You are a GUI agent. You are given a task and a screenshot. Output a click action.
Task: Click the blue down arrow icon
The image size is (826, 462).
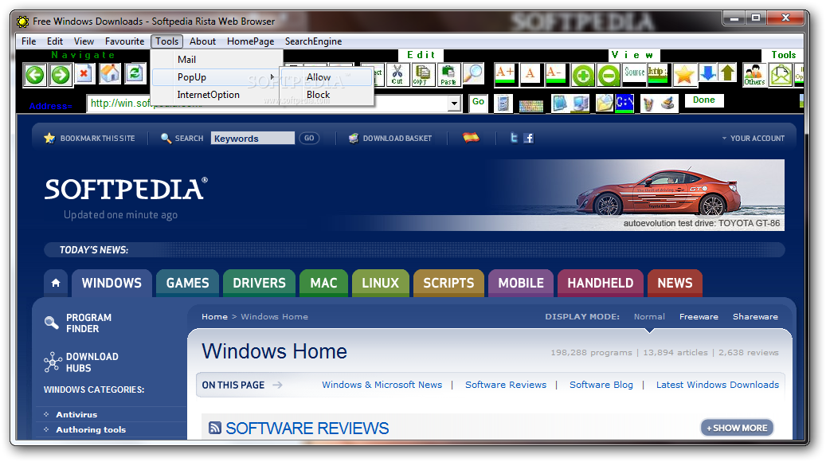pos(708,73)
